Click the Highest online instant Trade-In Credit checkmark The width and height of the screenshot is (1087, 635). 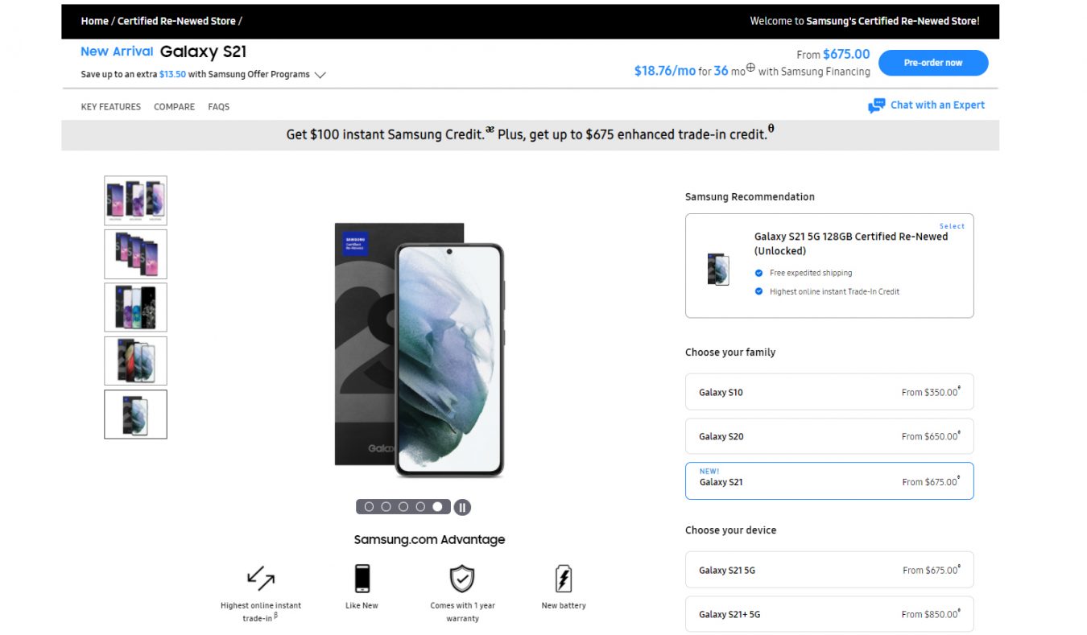click(758, 291)
